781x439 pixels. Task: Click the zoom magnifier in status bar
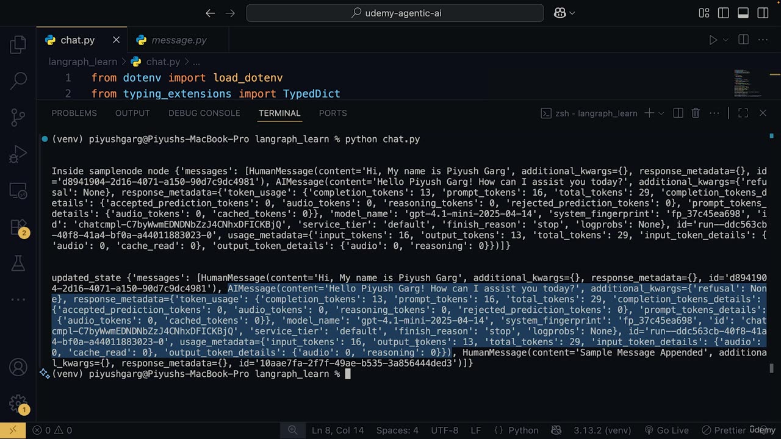292,430
